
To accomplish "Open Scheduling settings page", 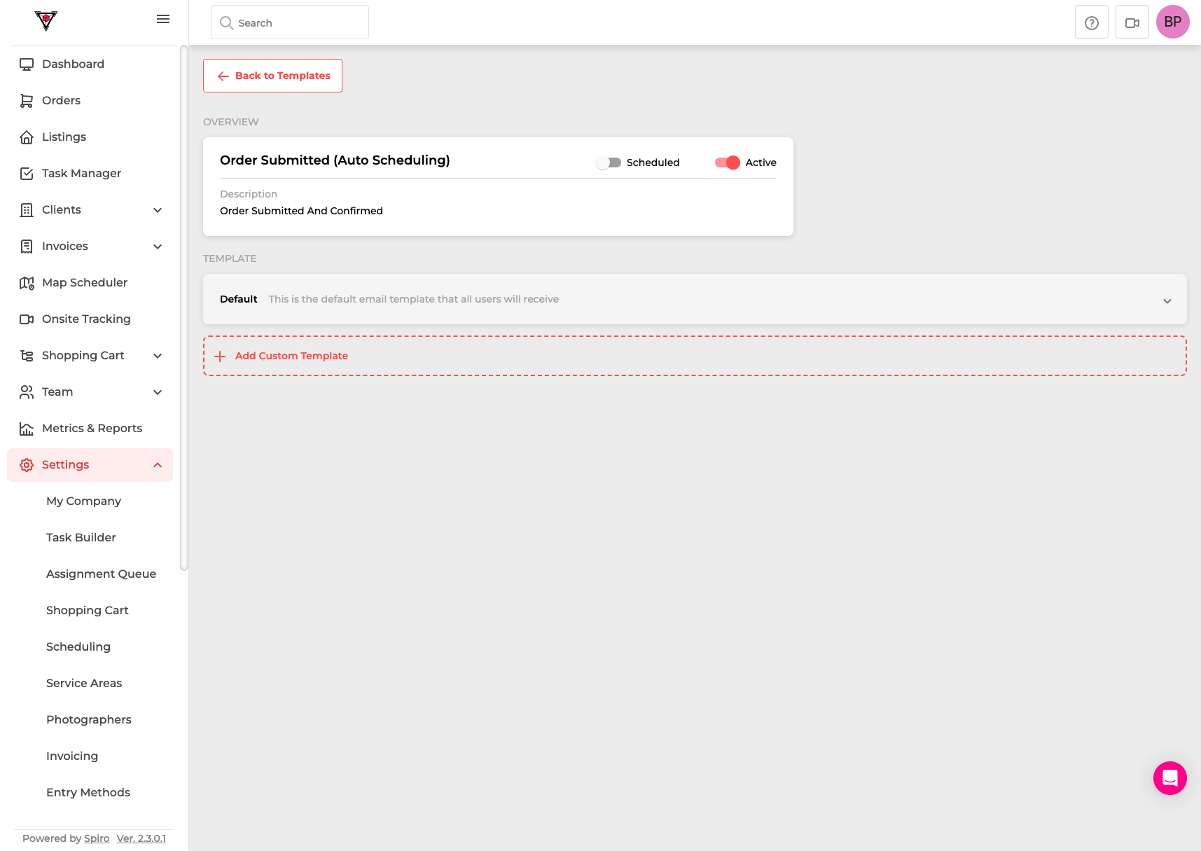I will coord(78,646).
